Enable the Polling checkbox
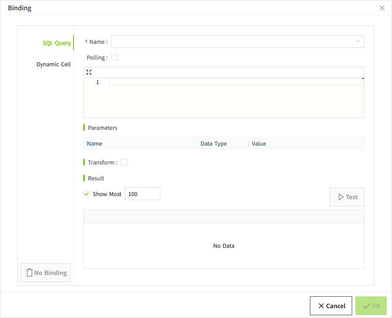Image resolution: width=392 pixels, height=318 pixels. point(114,58)
